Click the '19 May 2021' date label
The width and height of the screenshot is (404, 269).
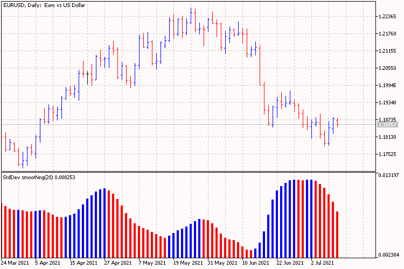pyautogui.click(x=188, y=263)
